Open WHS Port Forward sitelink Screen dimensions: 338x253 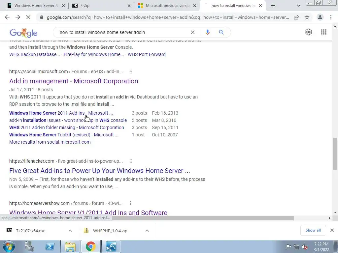147,54
